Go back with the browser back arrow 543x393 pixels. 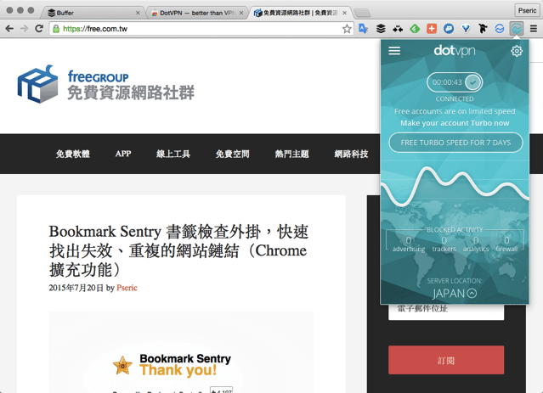(x=9, y=29)
